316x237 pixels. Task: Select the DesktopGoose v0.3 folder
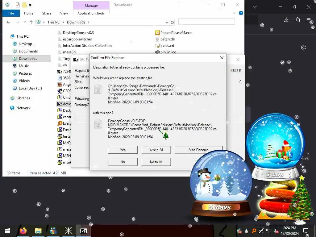coord(78,33)
